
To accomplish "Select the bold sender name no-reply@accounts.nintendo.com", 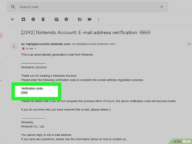I will 45,44.
